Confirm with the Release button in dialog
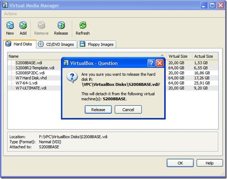Viewport: 227px width, 179px height. 98,109
